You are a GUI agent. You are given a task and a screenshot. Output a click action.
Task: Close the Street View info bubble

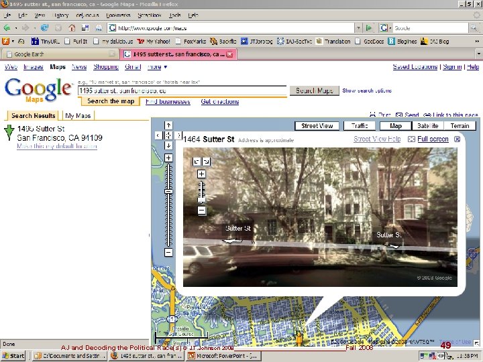(458, 139)
